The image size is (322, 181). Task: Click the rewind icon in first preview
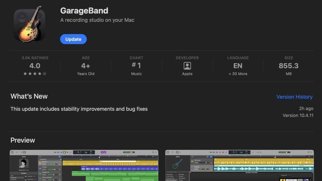tap(55, 152)
